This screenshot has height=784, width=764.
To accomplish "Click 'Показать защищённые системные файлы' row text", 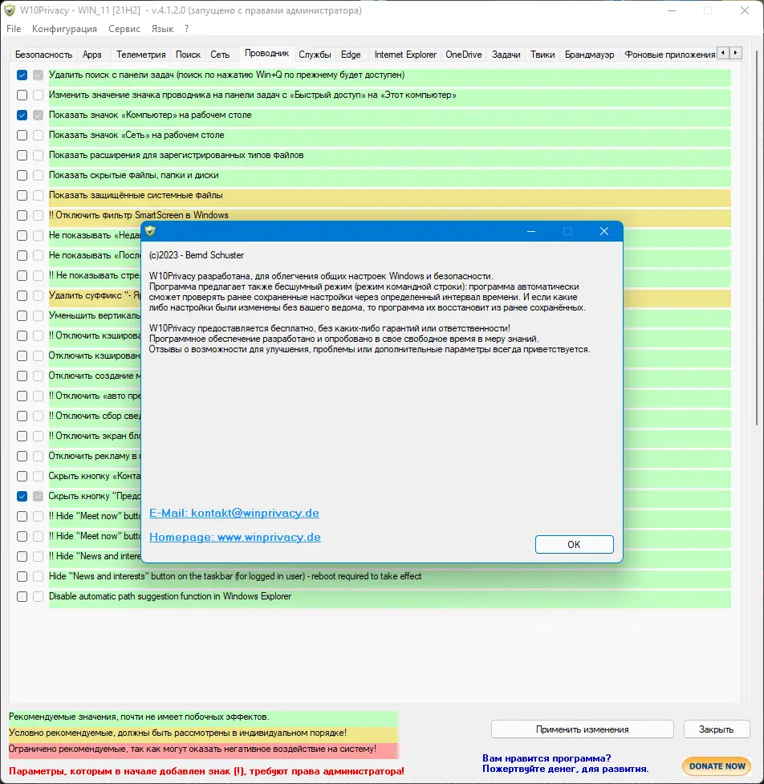I will [136, 196].
